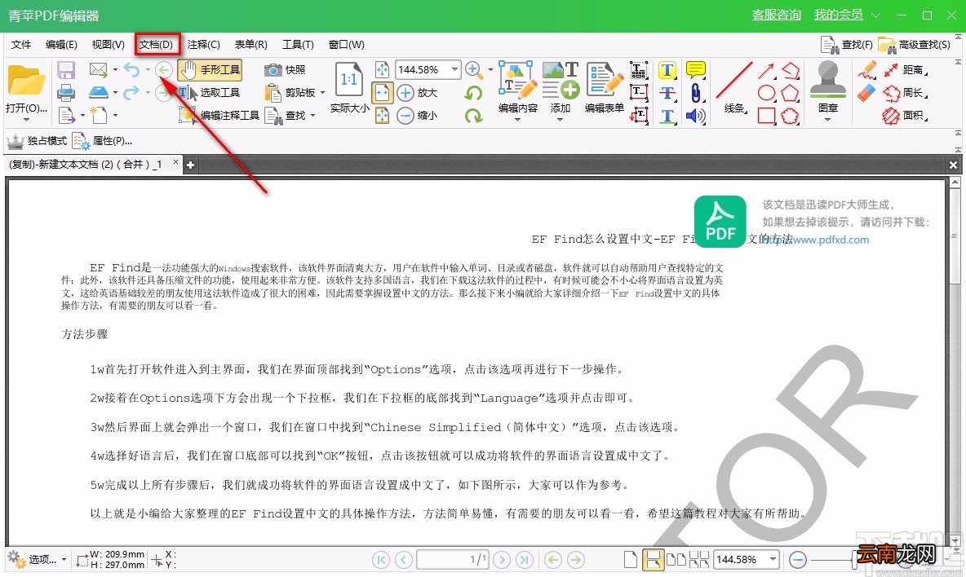Expand the 查找 search dropdown in toolbar
This screenshot has height=577, width=966.
pyautogui.click(x=313, y=115)
